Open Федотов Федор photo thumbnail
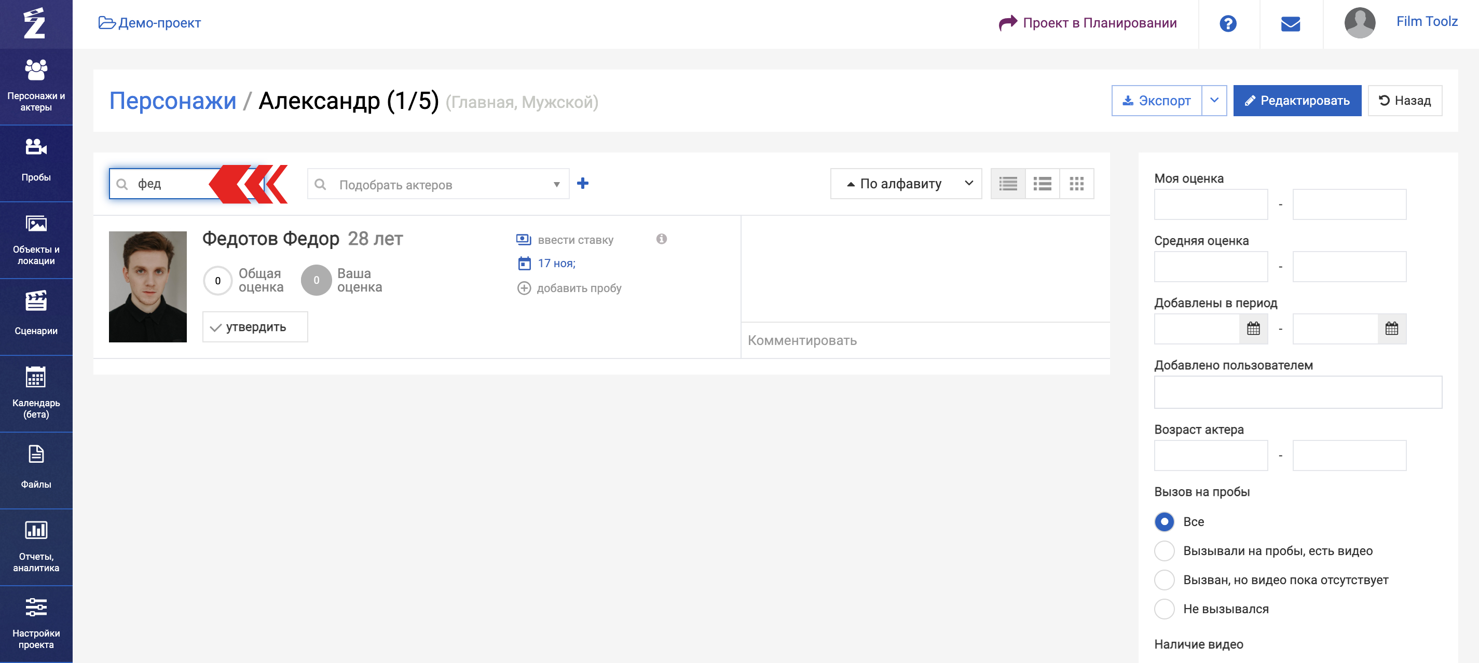This screenshot has width=1479, height=663. pyautogui.click(x=147, y=286)
